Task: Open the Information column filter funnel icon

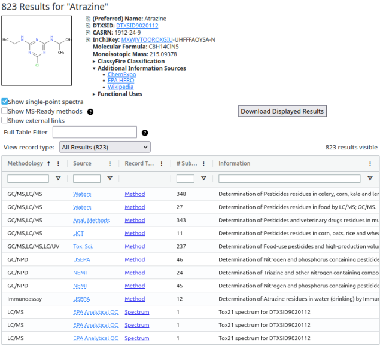Action: coord(370,179)
